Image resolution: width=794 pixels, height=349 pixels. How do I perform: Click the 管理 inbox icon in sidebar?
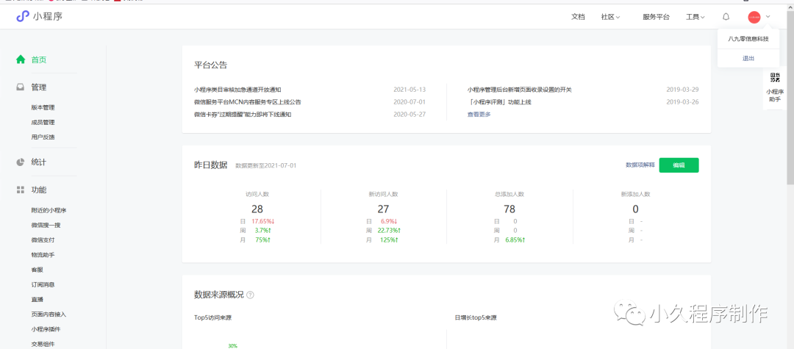21,87
